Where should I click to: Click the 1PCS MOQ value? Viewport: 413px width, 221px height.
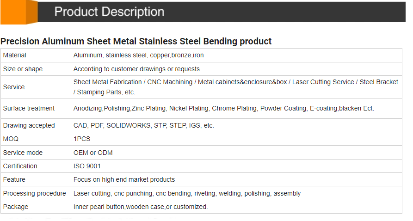[x=81, y=139]
